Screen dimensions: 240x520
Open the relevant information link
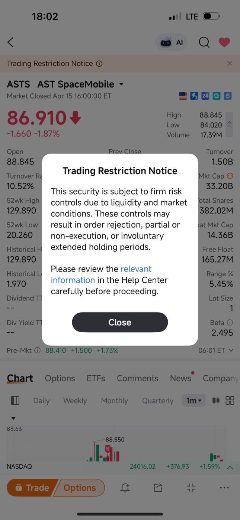[101, 275]
